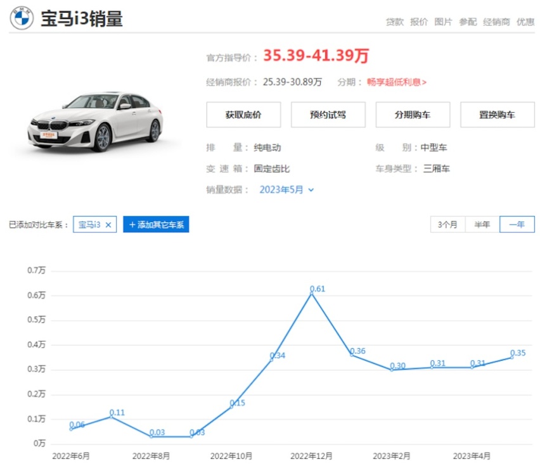Open the 贷款 link
Viewport: 540px width, 464px height.
[394, 22]
